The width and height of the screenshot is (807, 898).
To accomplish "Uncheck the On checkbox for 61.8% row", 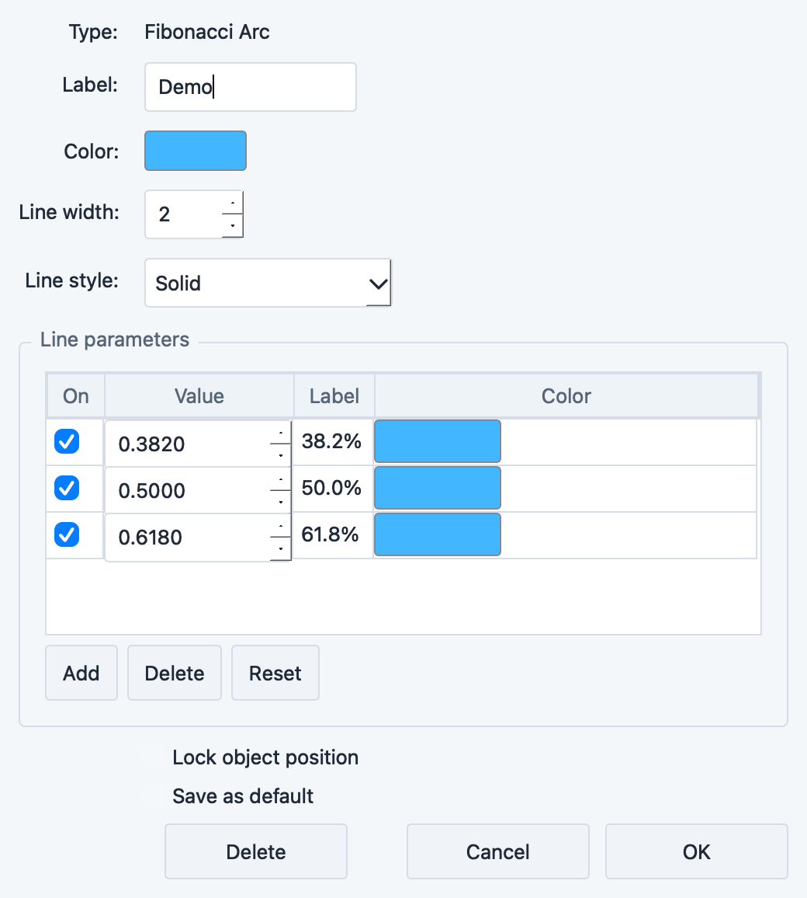I will coord(67,534).
